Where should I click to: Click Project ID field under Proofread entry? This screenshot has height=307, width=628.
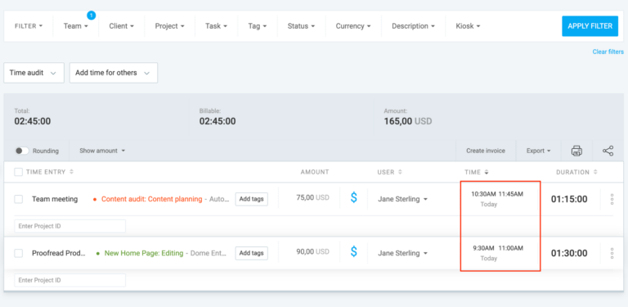pyautogui.click(x=70, y=280)
